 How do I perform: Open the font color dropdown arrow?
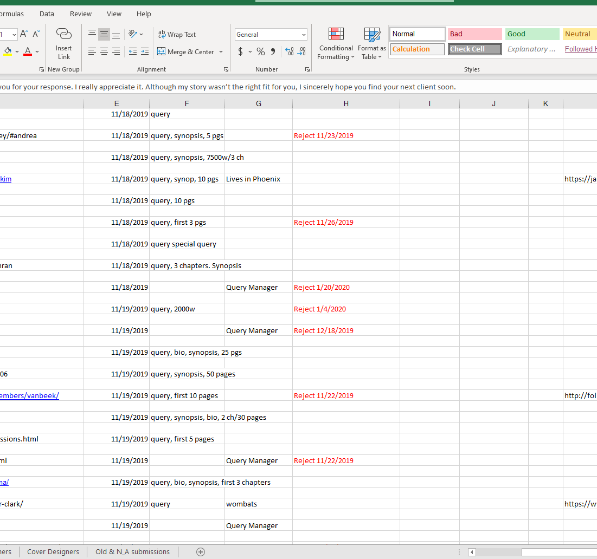click(37, 51)
